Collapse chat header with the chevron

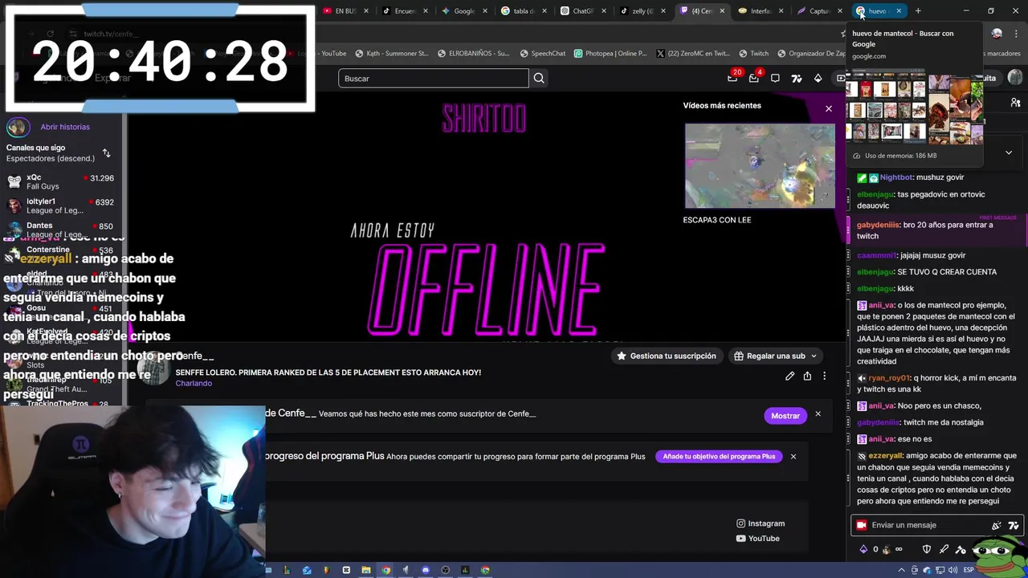click(x=1009, y=153)
